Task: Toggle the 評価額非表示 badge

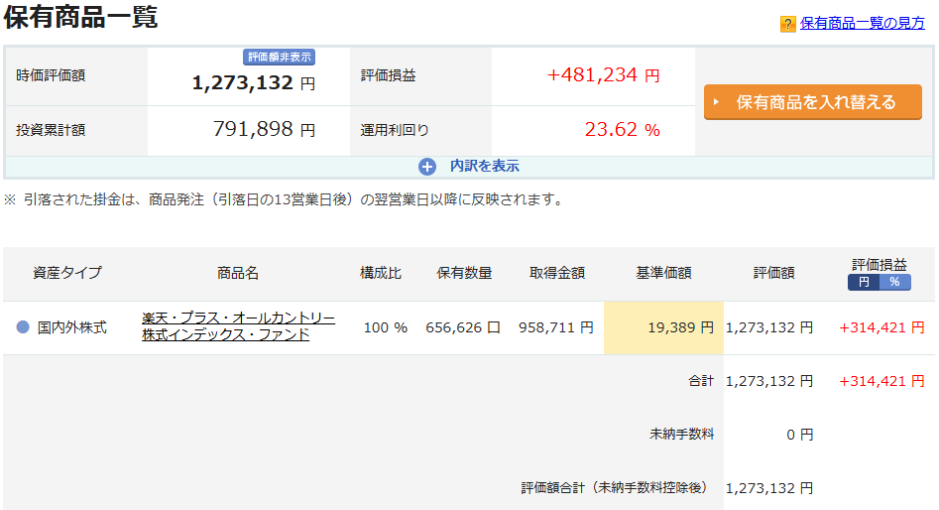Action: (x=280, y=57)
